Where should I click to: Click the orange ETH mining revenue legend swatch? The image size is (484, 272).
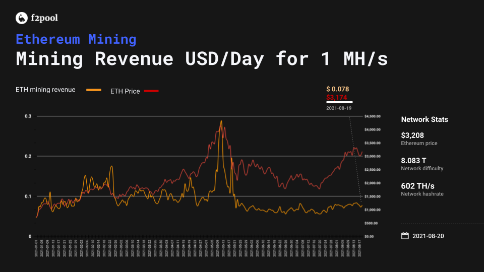click(94, 90)
